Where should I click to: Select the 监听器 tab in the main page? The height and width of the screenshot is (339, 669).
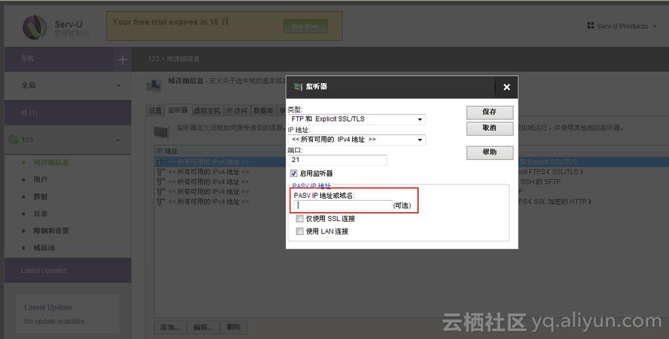coord(178,110)
